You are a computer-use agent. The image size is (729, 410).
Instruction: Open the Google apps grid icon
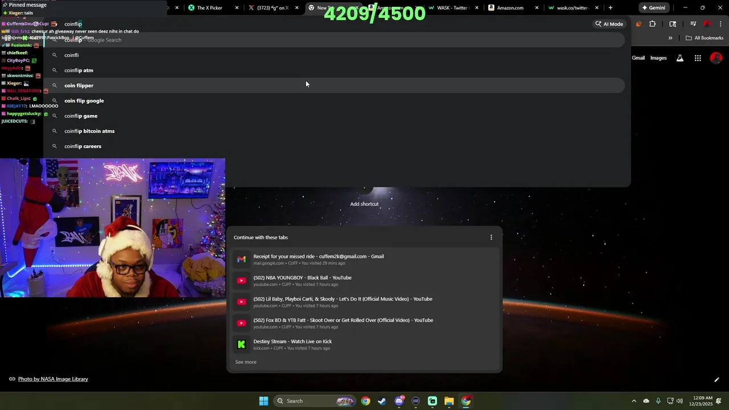[698, 58]
